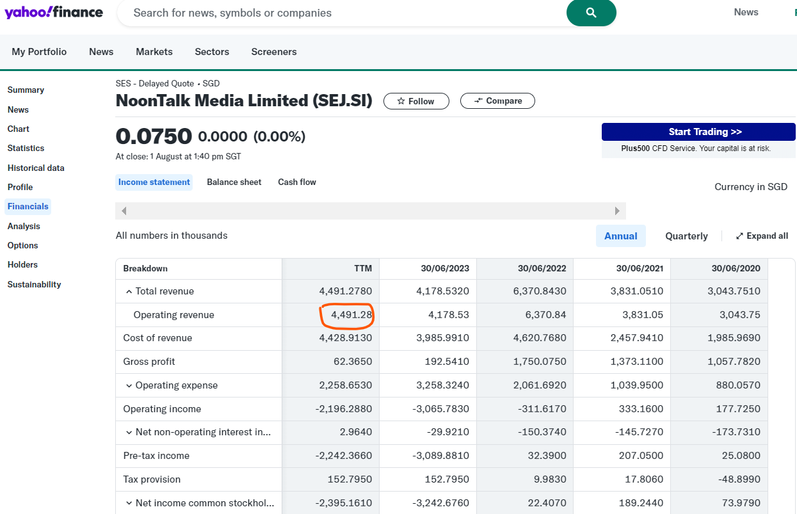The height and width of the screenshot is (514, 797).
Task: Click the green search magnifier button
Action: pos(591,13)
